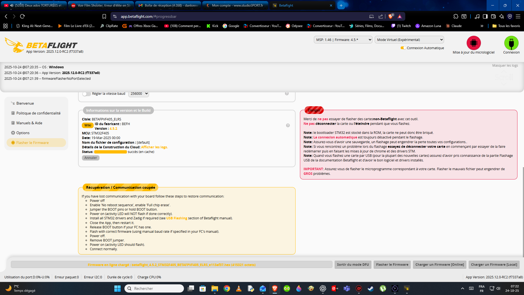Image resolution: width=524 pixels, height=295 pixels.
Task: Open Steam from the Windows taskbar
Action: [x=371, y=288]
